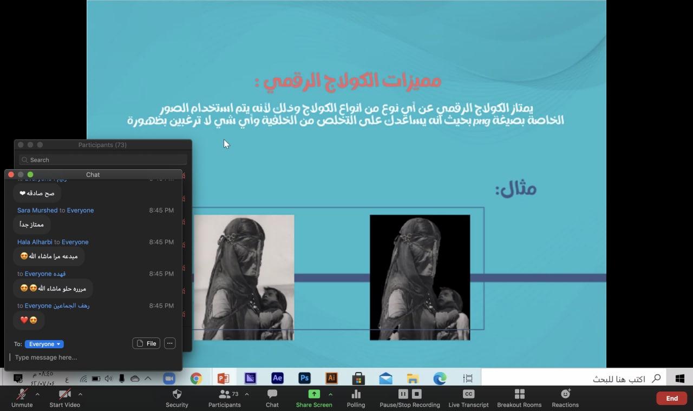Open the chat more options (…) menu
Image resolution: width=693 pixels, height=411 pixels.
click(x=169, y=343)
